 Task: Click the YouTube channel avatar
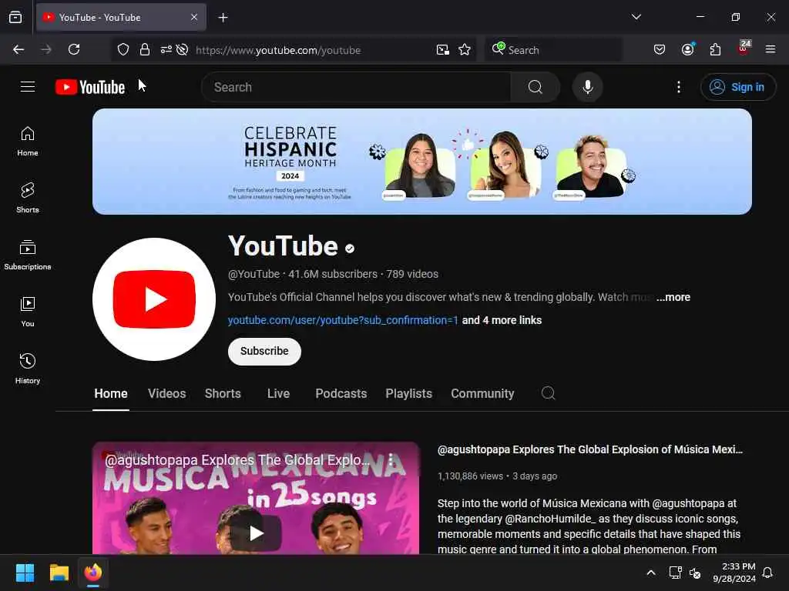click(154, 299)
